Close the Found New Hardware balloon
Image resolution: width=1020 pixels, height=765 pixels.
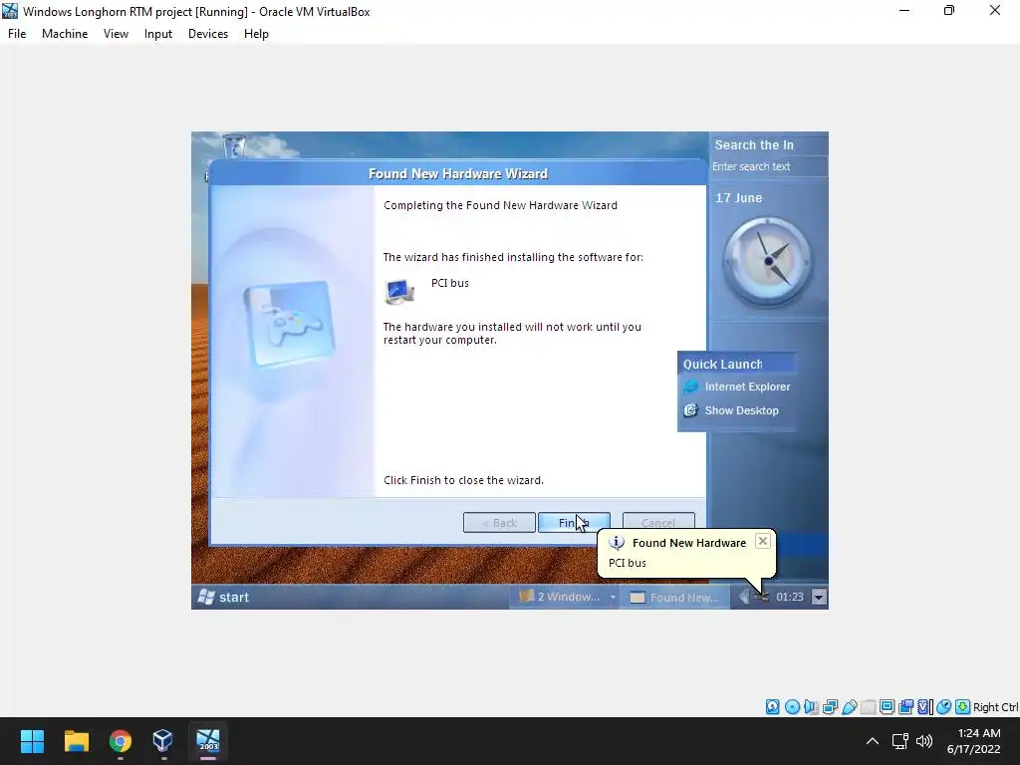pyautogui.click(x=763, y=541)
